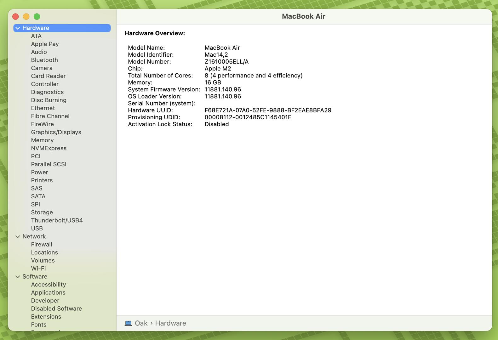Select the Developer entry
The height and width of the screenshot is (340, 498).
(45, 301)
